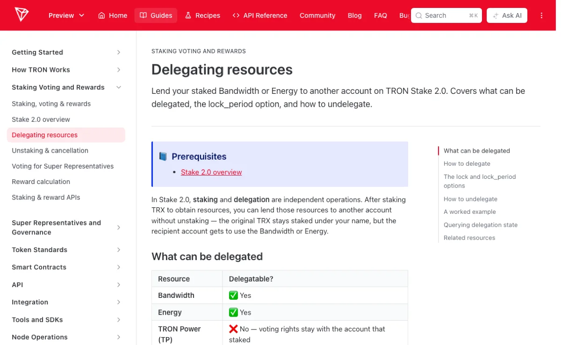Expand the Node Operations section
This screenshot has height=345, width=561.
point(66,337)
